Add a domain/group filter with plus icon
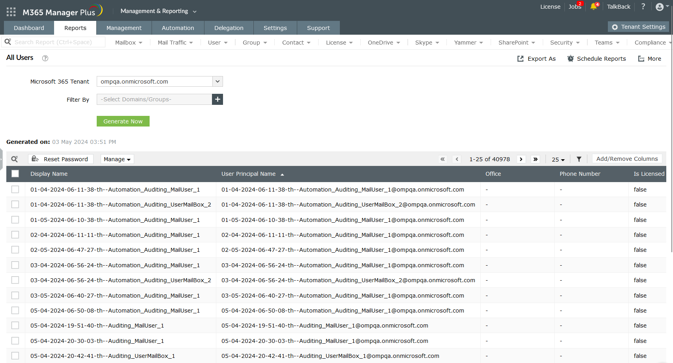Image resolution: width=673 pixels, height=363 pixels. point(217,99)
